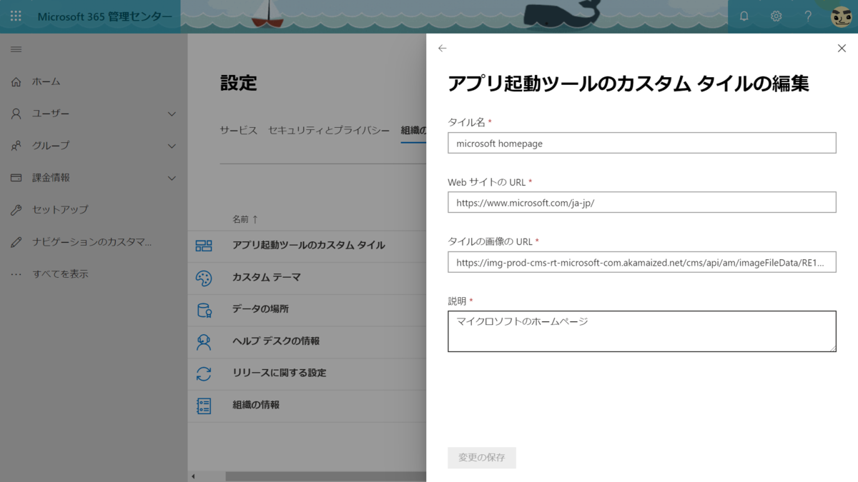Click the Home house icon
The image size is (858, 482).
coord(16,81)
